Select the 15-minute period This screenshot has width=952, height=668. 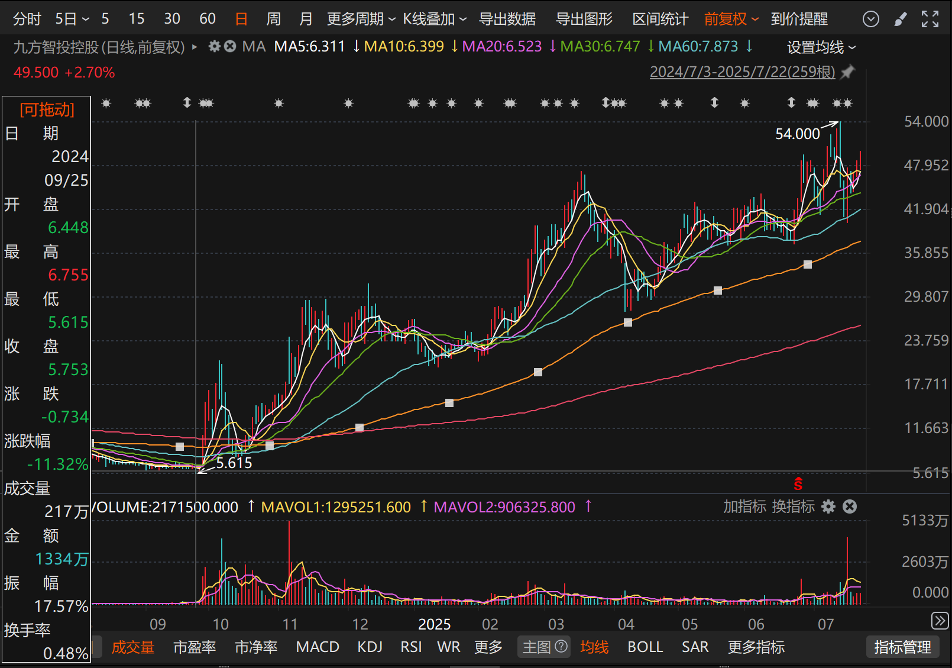137,19
